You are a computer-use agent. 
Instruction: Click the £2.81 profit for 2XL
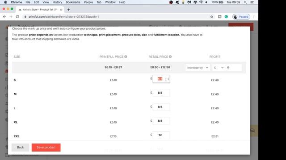point(214,136)
